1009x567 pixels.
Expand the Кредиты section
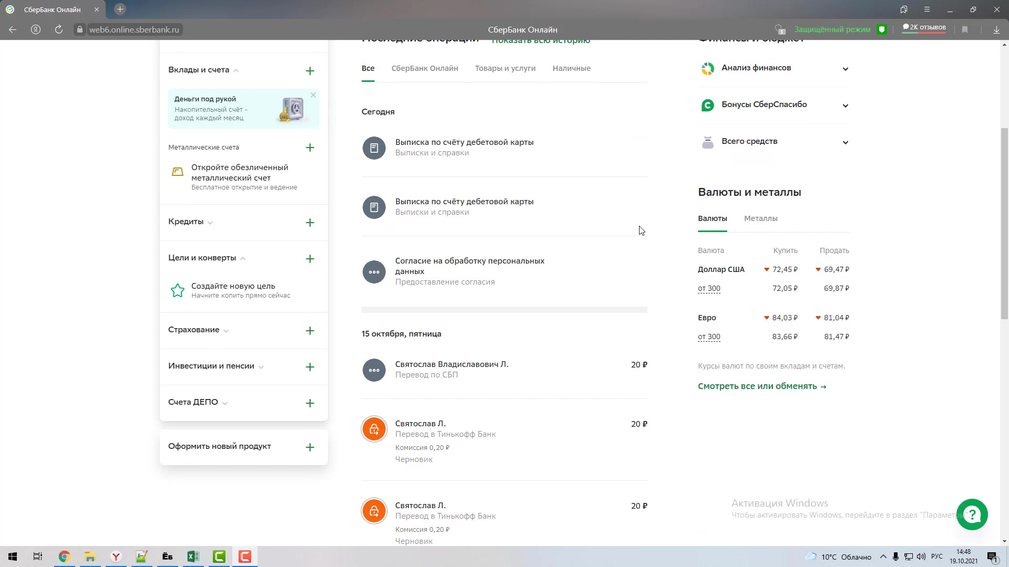[210, 223]
